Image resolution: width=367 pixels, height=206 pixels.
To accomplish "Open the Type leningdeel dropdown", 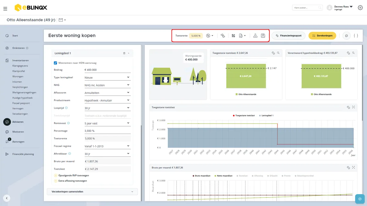I will 107,78.
